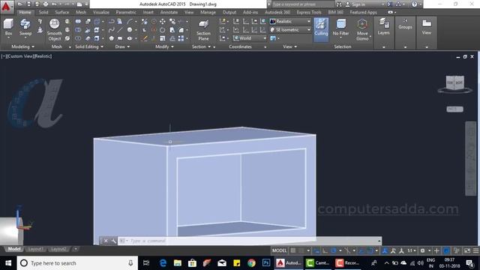Click the Smooth Object mesh tool

point(55,30)
